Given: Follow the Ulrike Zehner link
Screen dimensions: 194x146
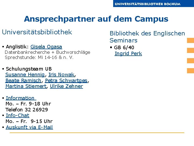Looking at the screenshot, I should pos(66,86).
